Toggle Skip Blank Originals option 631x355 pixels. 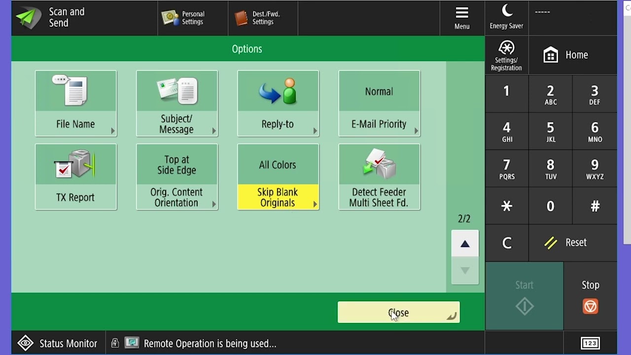278,177
